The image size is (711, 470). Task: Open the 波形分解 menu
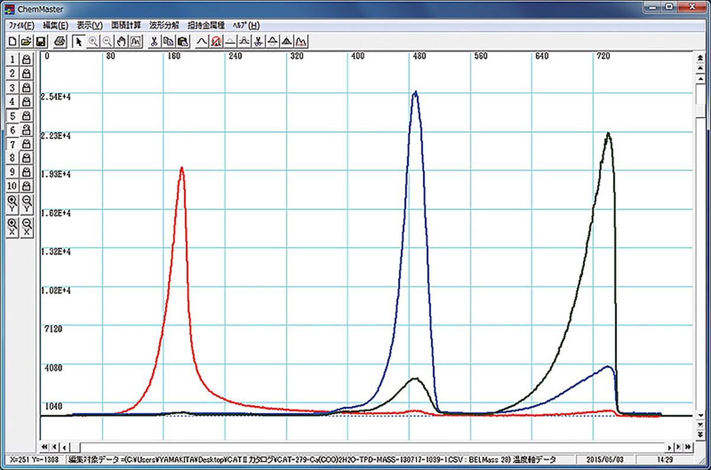pyautogui.click(x=164, y=25)
